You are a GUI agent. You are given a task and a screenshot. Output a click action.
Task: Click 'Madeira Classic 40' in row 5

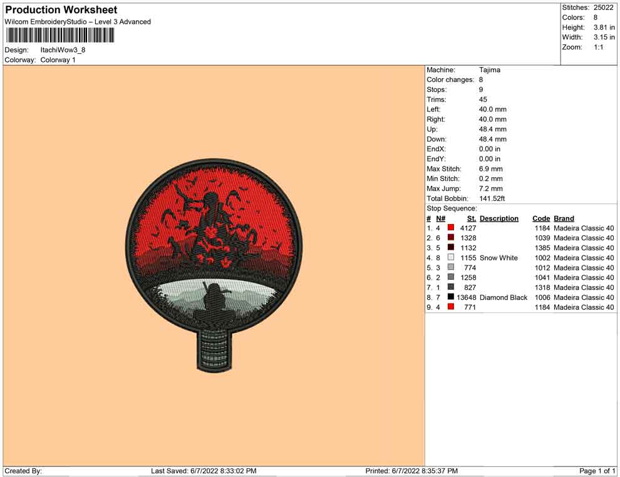pyautogui.click(x=584, y=267)
